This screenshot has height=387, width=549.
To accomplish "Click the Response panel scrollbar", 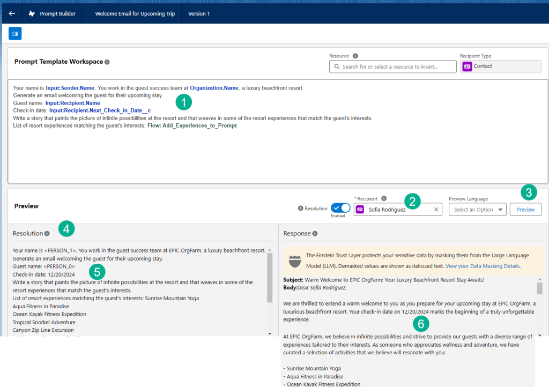I will tap(539, 289).
